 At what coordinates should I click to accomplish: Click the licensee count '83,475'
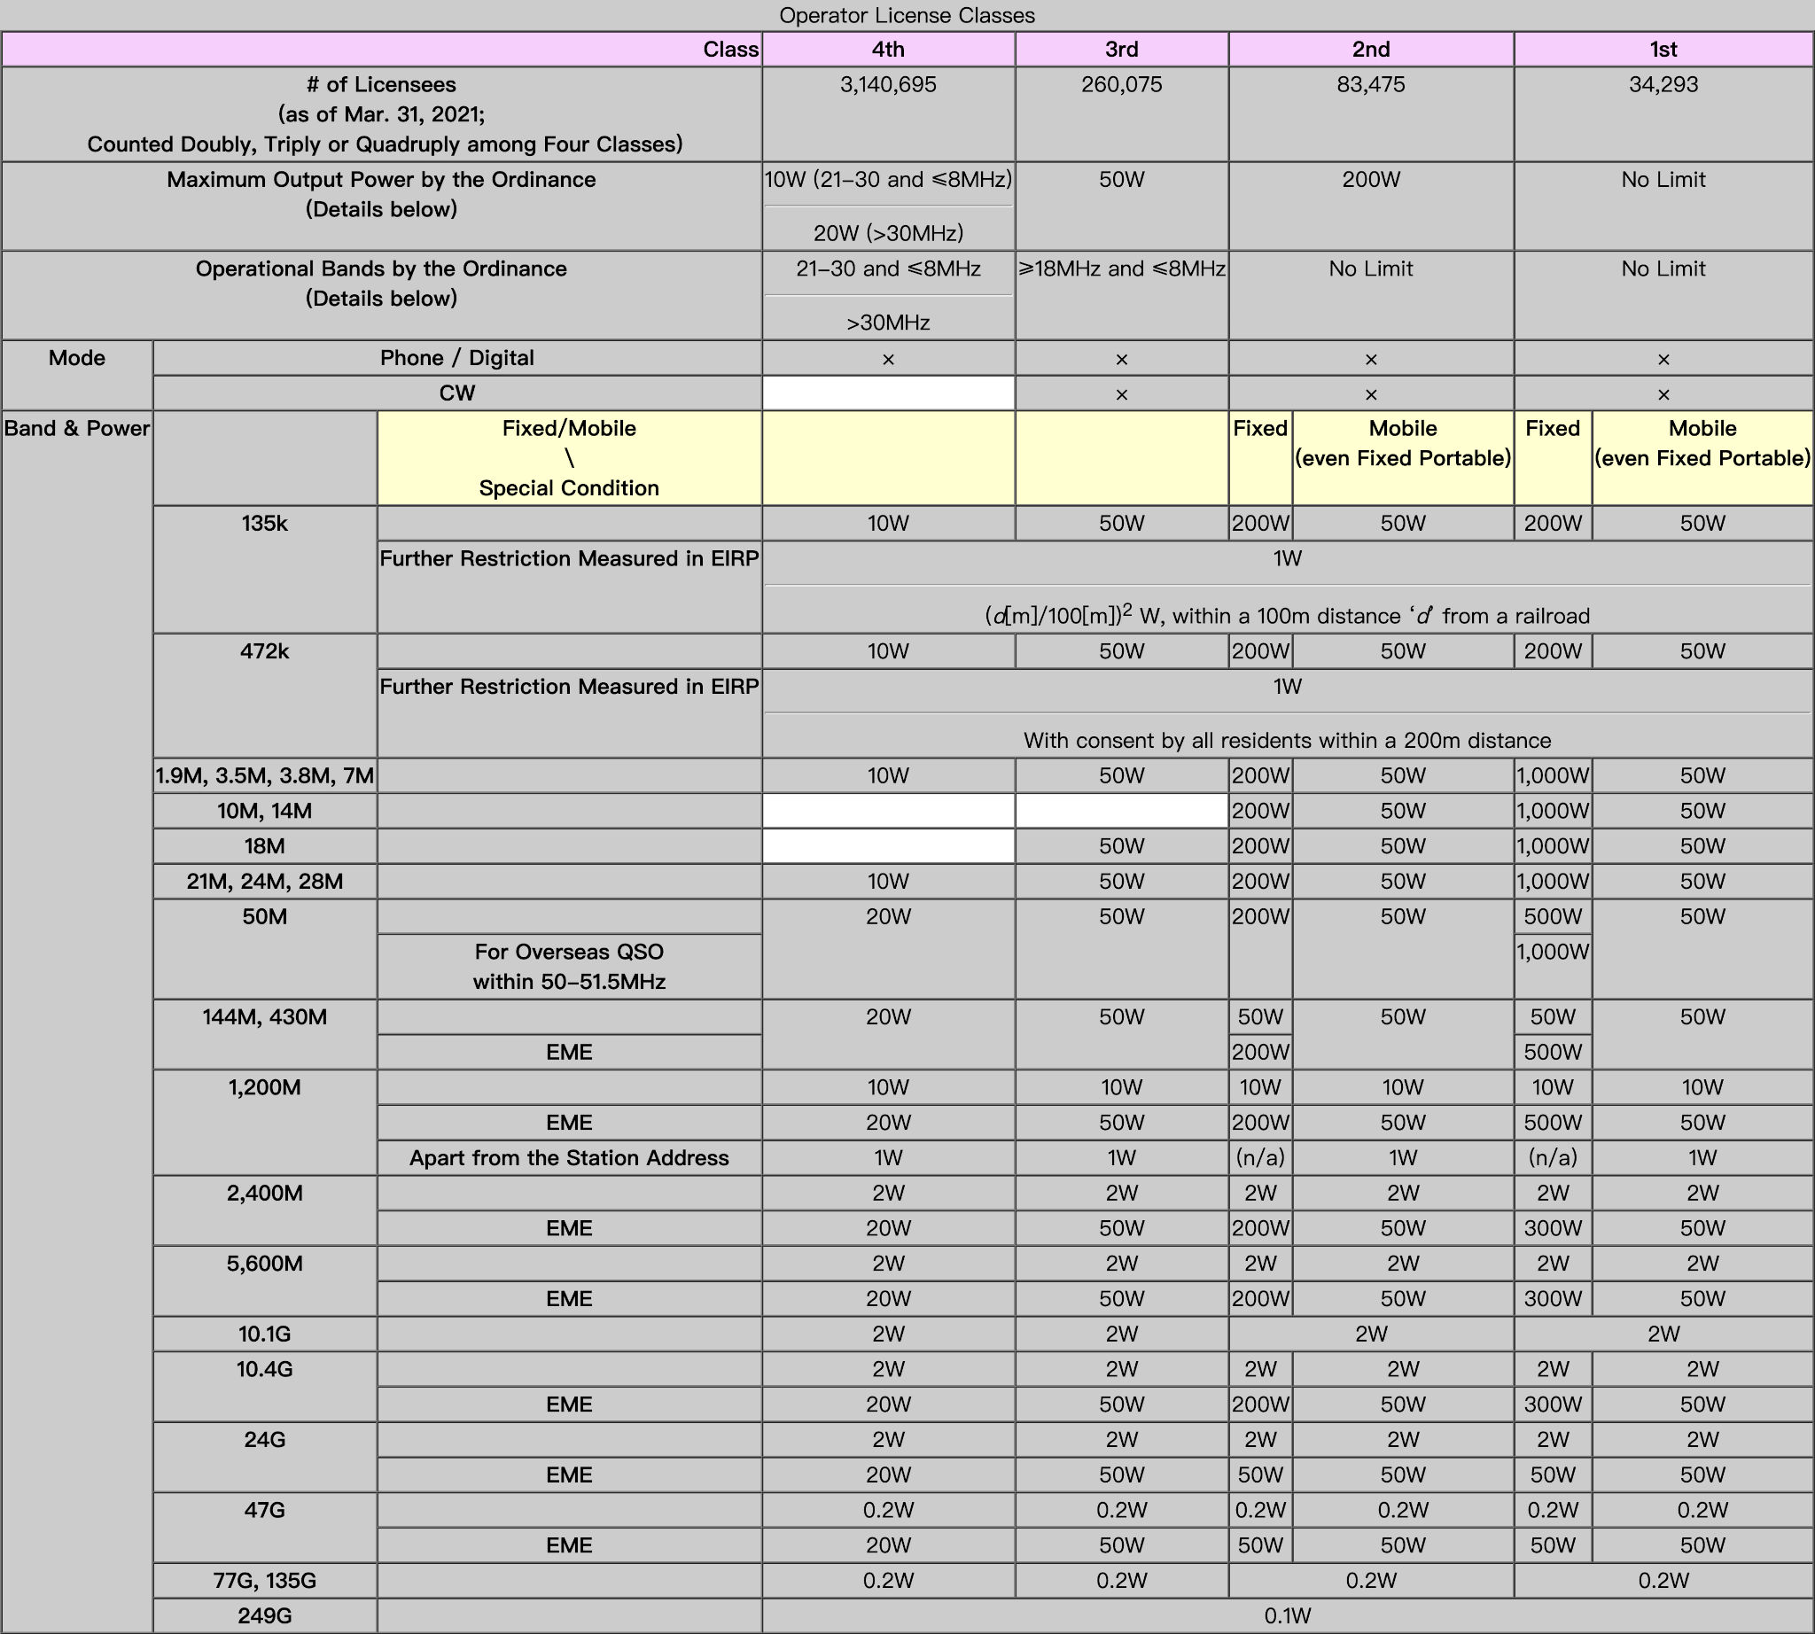1370,84
